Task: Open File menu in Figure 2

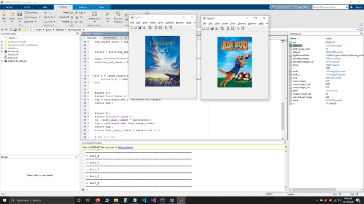Action: click(204, 23)
